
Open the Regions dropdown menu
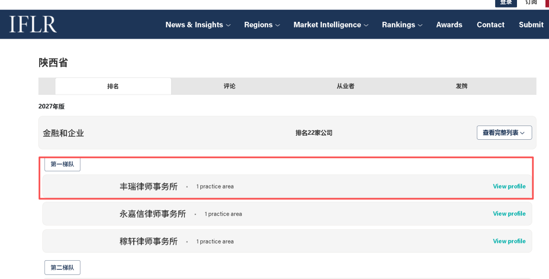pyautogui.click(x=262, y=25)
